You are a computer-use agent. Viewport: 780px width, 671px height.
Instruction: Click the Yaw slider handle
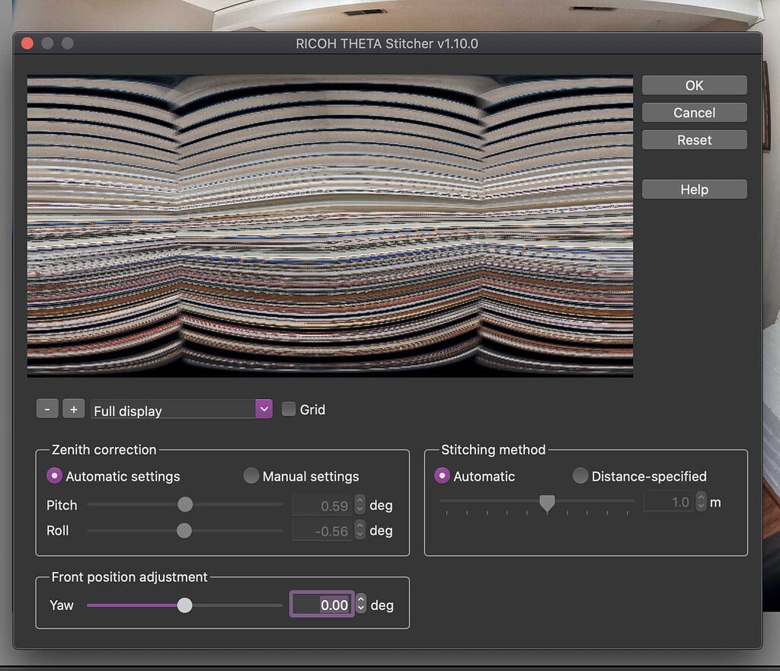click(x=184, y=605)
